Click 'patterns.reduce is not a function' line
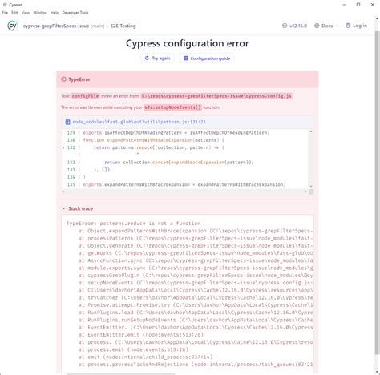The height and width of the screenshot is (375, 380). [133, 224]
